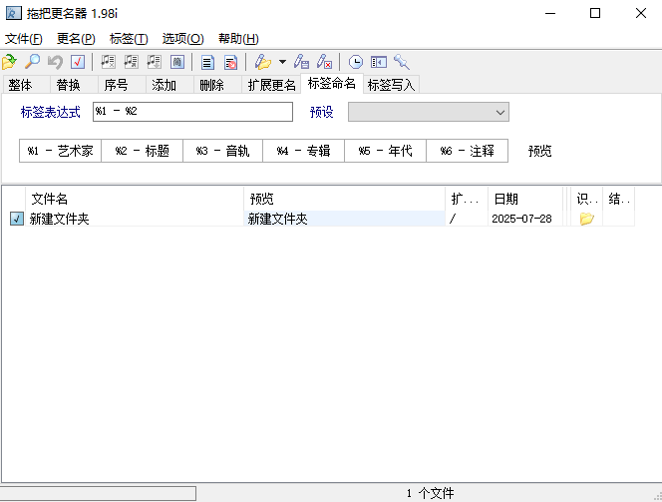Screen dimensions: 662x502
Task: Click the 简 simplified Chinese conversion icon
Action: pos(176,62)
